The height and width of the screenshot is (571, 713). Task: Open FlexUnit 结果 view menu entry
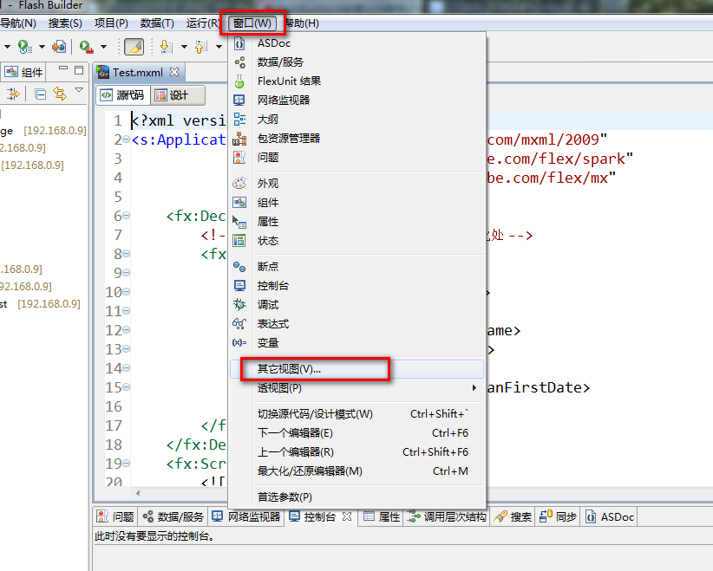(x=357, y=81)
